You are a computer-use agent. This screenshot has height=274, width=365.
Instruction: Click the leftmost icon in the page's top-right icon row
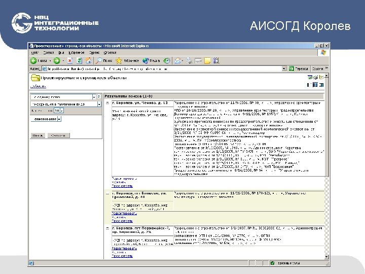pos(310,77)
